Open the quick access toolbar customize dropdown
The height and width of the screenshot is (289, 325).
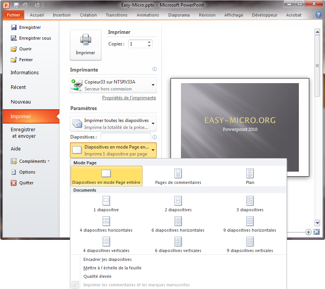coord(46,6)
